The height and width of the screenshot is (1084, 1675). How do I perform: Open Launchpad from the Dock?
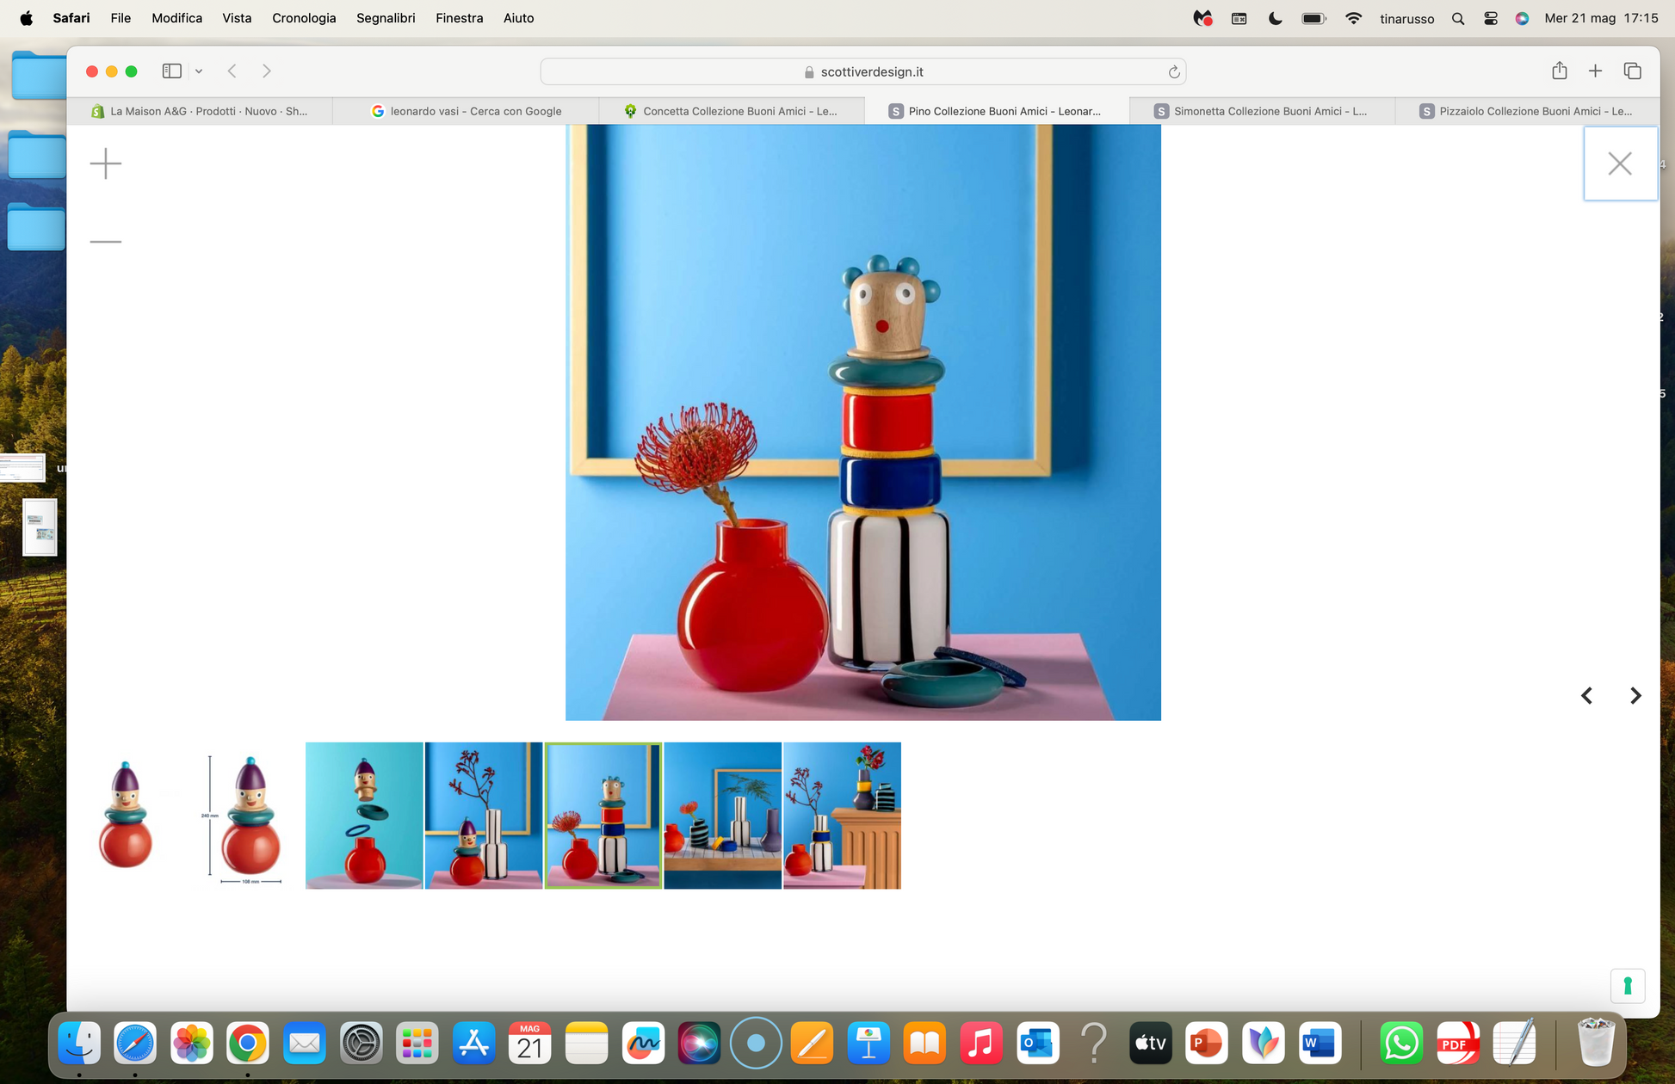click(x=417, y=1043)
